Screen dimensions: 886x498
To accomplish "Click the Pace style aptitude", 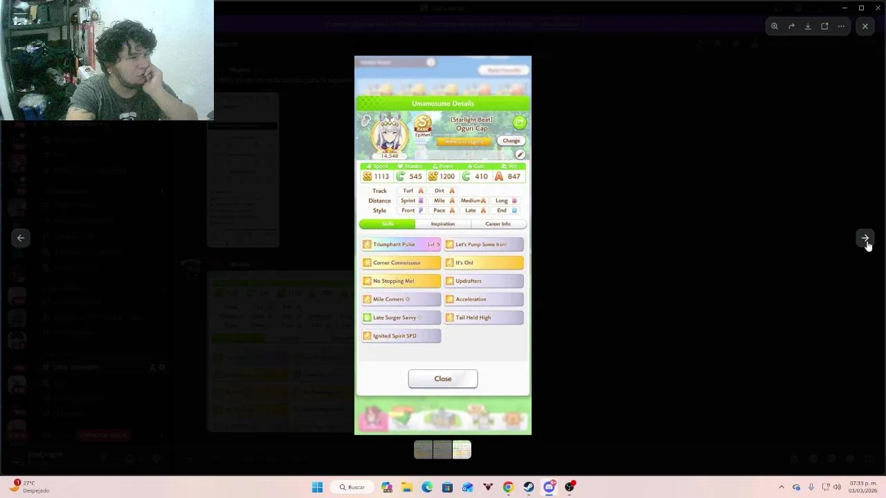I will [x=444, y=210].
